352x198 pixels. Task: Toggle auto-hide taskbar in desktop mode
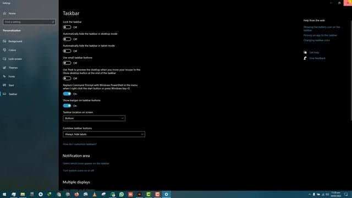pos(67,39)
